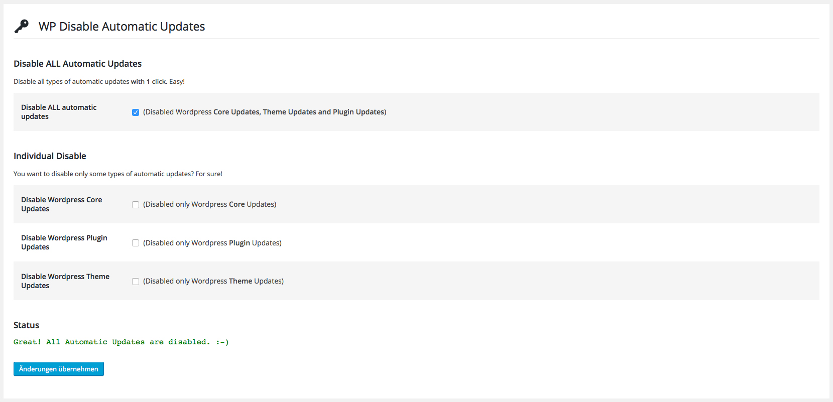Click the green 'Great! All Automatic Updates are disabled' message

click(x=121, y=342)
